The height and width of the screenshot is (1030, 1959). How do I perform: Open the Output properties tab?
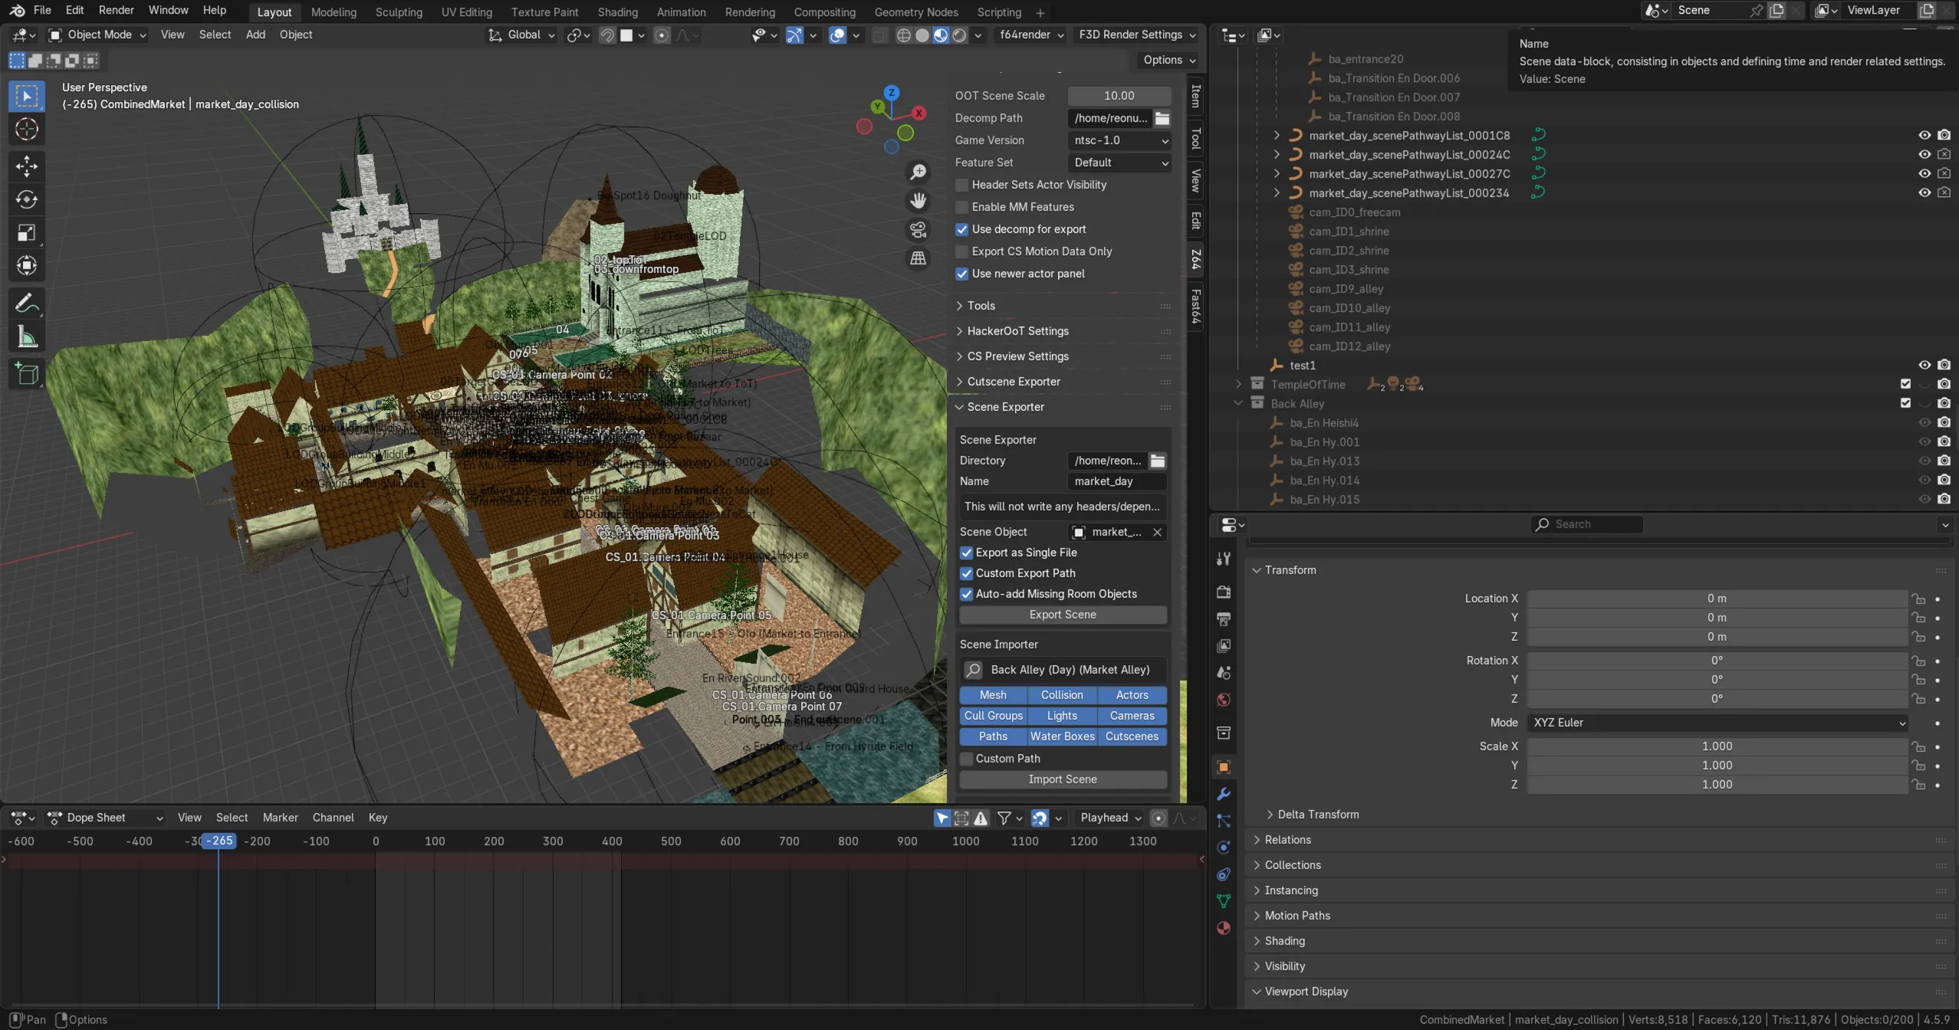click(1224, 618)
